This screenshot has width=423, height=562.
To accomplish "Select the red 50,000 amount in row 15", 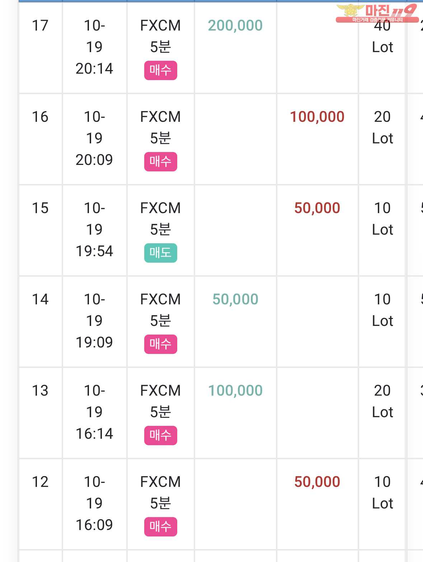I will tap(317, 208).
